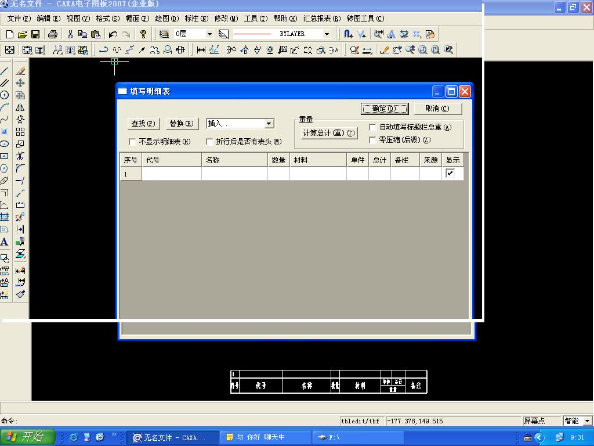This screenshot has width=594, height=446.
Task: Click Internet Explorer quick launch icon
Action: click(x=73, y=437)
